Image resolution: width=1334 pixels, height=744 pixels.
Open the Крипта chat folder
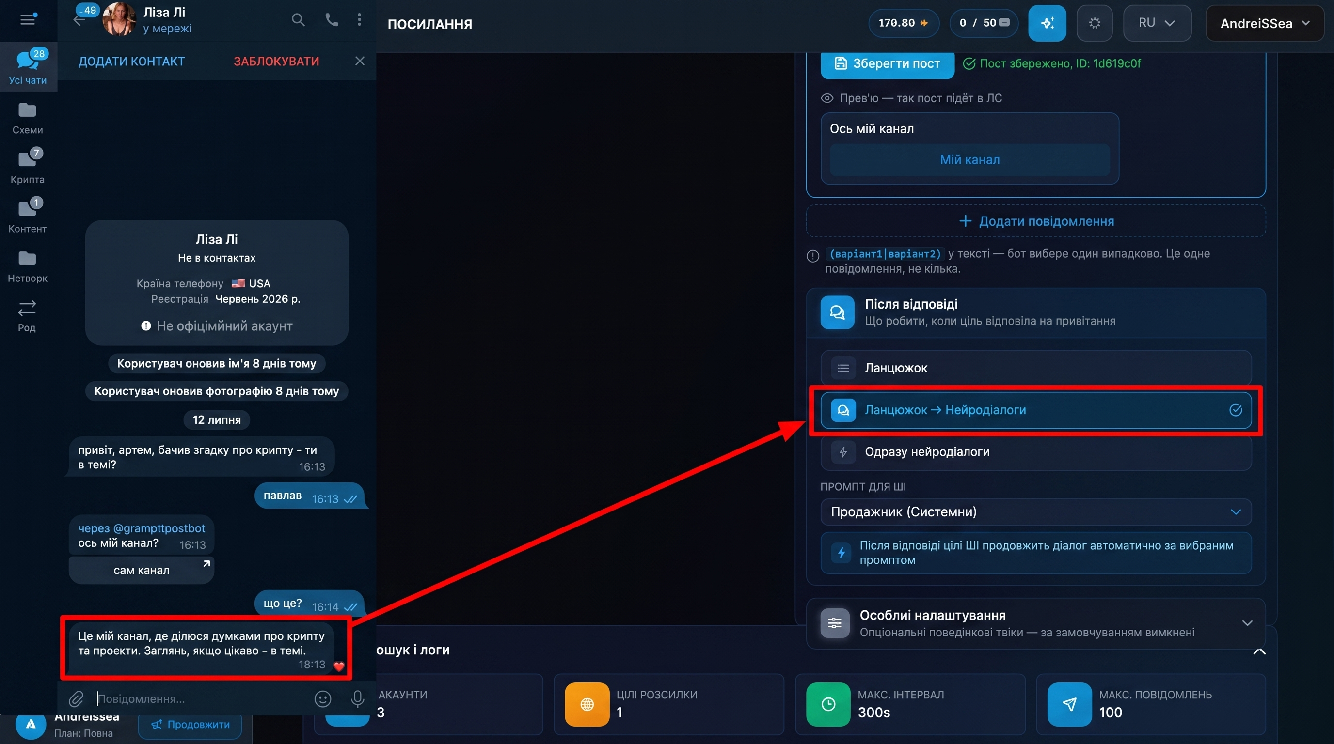(28, 167)
